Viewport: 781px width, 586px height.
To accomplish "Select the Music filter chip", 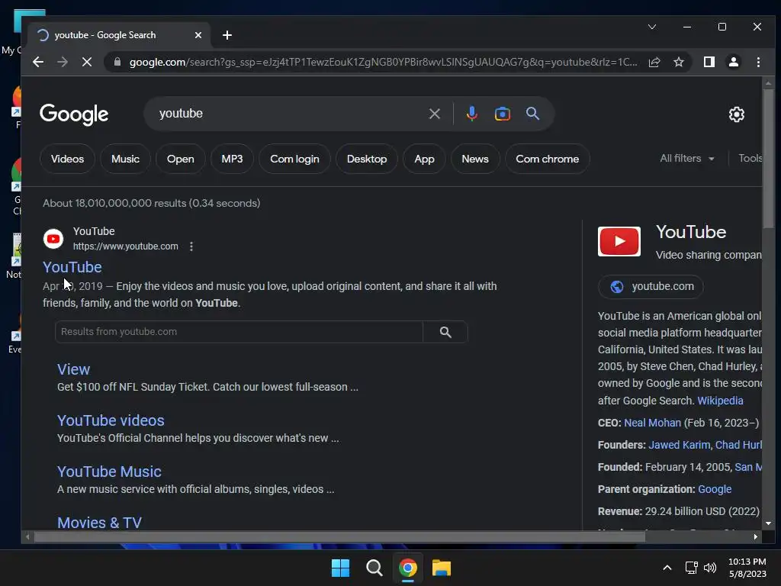I will tap(125, 159).
